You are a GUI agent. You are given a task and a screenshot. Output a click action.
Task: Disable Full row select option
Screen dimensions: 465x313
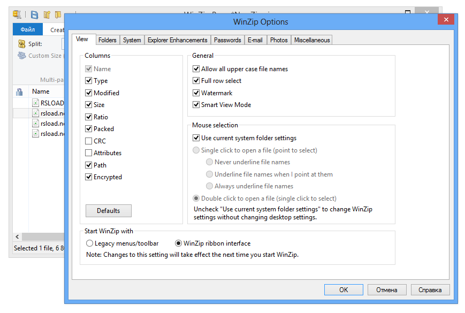click(196, 81)
